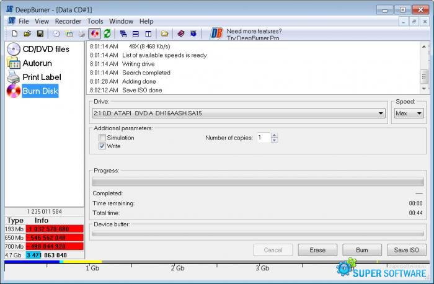Open the Tools menu

(95, 21)
